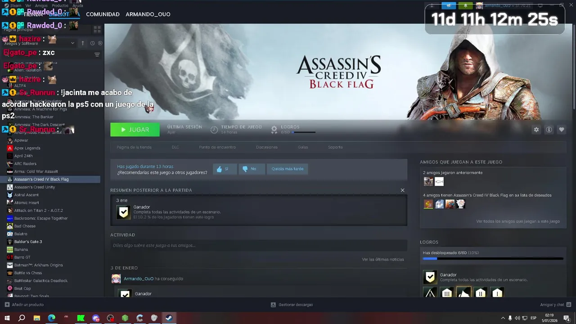
Task: Click last white-haired wishlist friend avatar
Action: (x=460, y=204)
